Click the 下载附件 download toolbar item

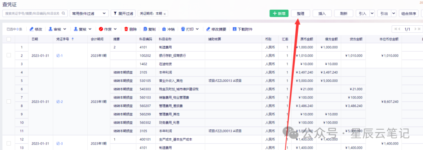coord(242,29)
